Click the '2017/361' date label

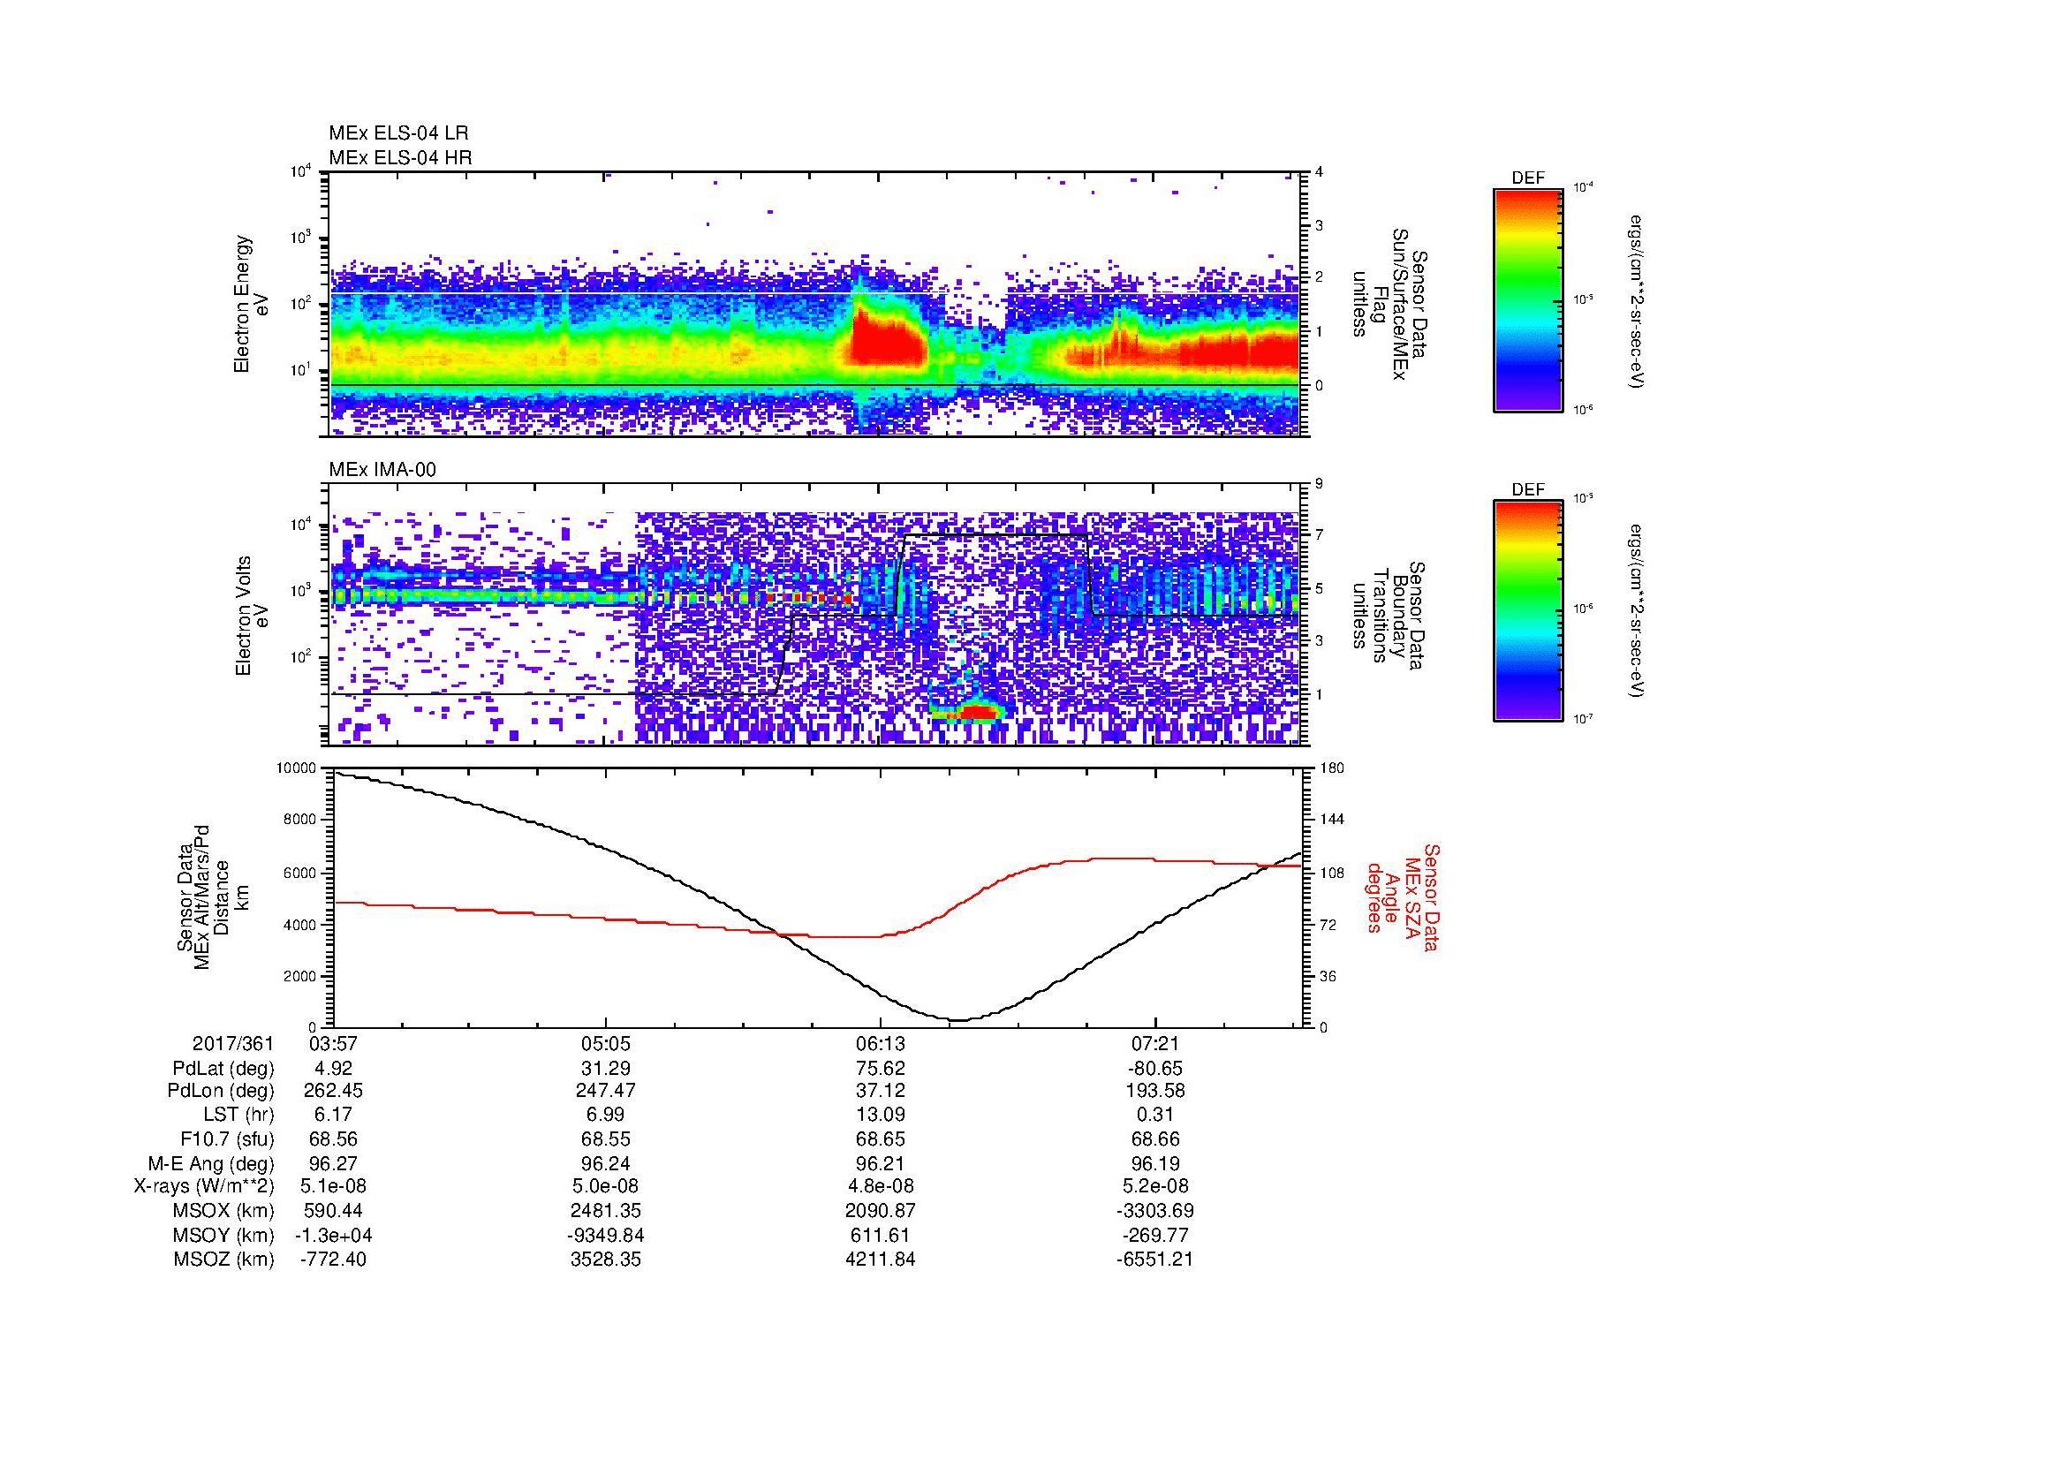233,1043
